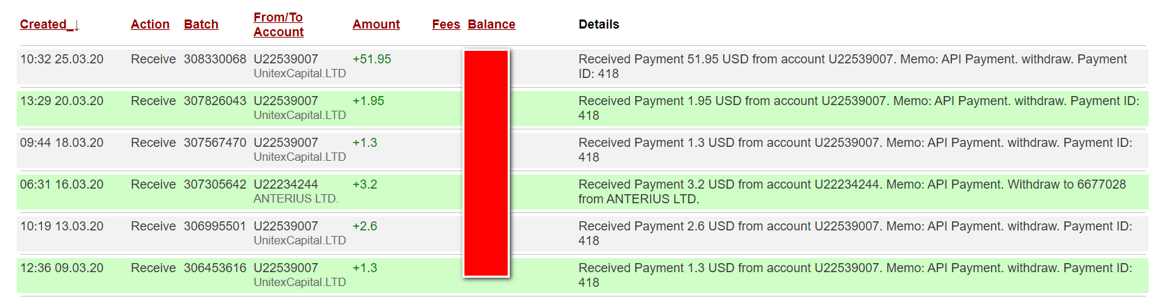Sort by the Created column header
This screenshot has width=1166, height=300.
[x=43, y=24]
